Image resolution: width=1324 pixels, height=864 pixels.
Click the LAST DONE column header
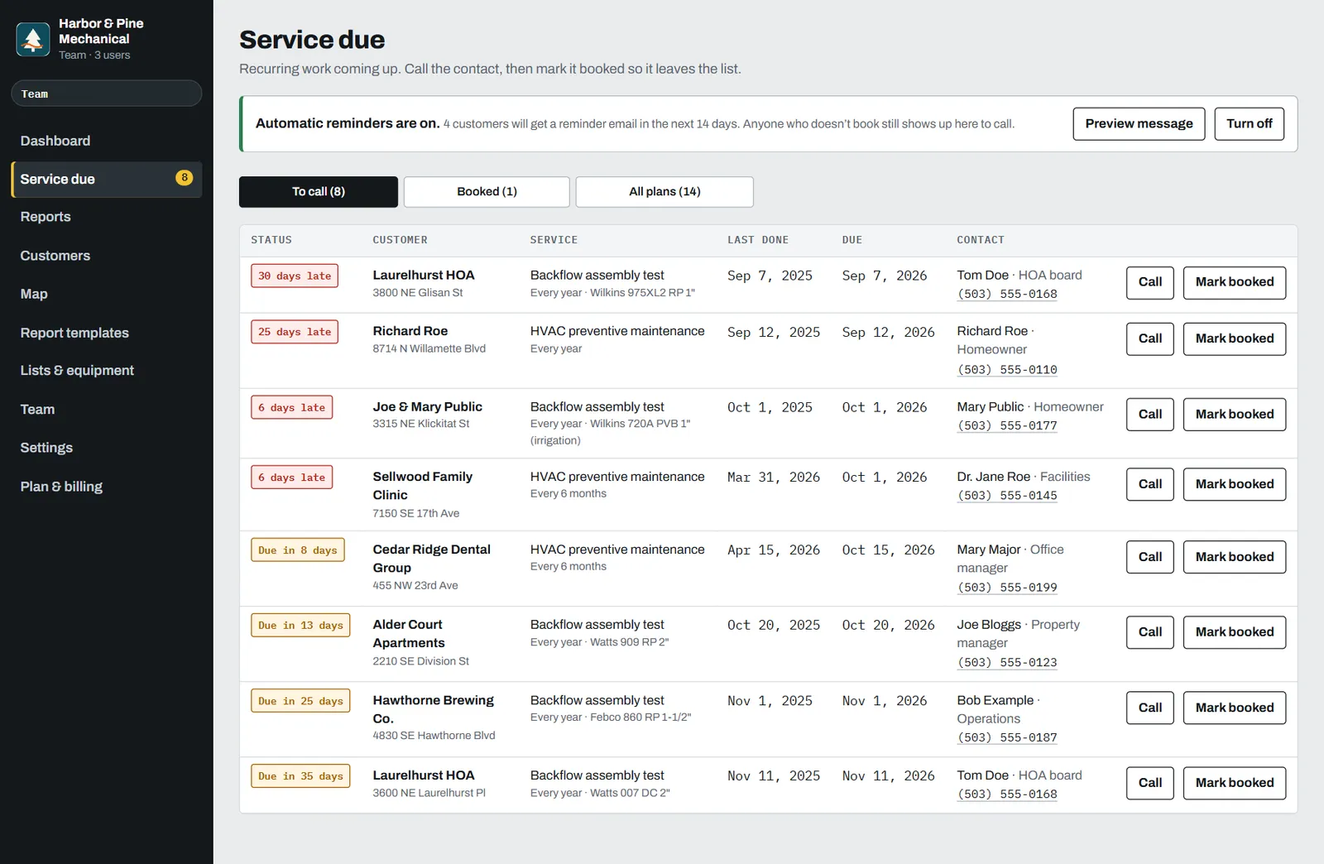(x=758, y=240)
